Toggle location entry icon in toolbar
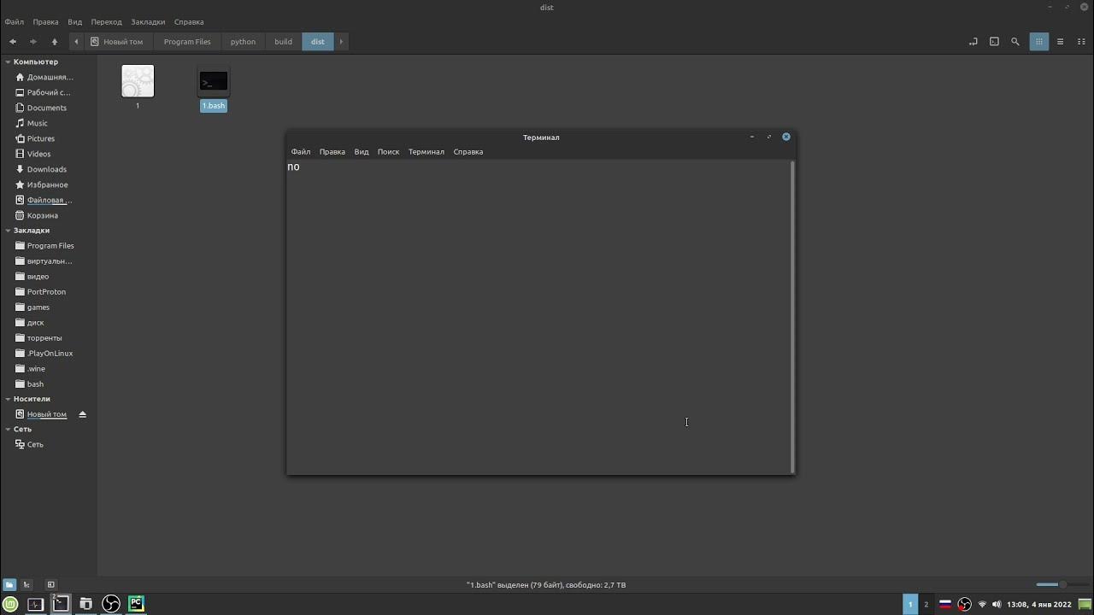This screenshot has width=1094, height=615. (x=973, y=41)
